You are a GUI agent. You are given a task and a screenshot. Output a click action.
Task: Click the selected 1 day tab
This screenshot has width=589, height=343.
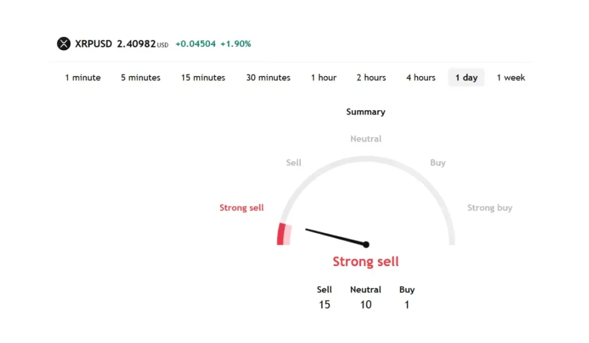[466, 78]
